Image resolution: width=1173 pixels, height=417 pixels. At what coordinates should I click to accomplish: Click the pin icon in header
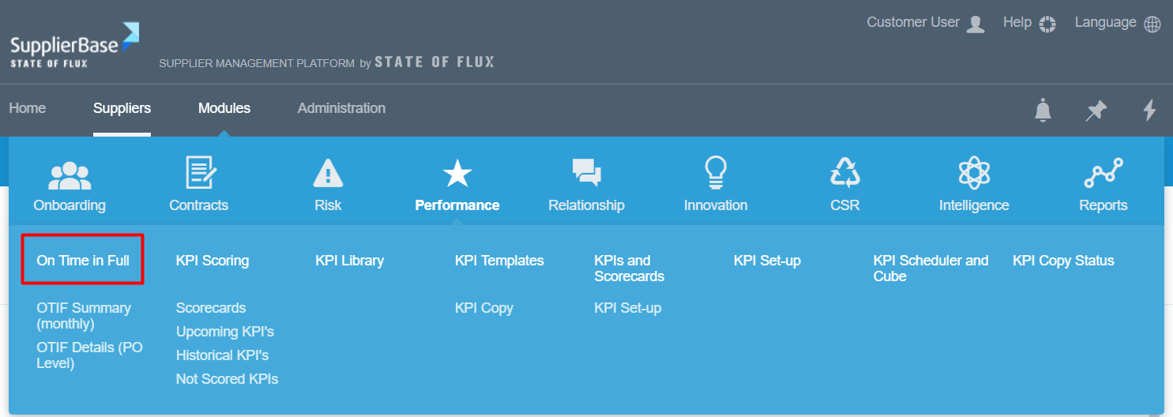[1096, 110]
